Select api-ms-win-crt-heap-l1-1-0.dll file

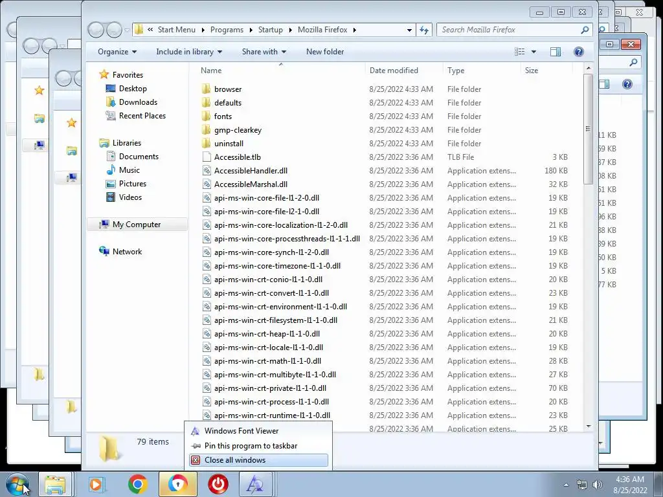[267, 334]
